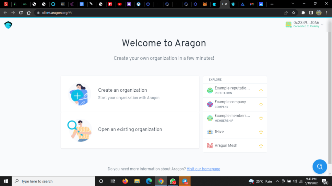Open Cortana from the taskbar
This screenshot has width=332, height=186.
(x=101, y=181)
